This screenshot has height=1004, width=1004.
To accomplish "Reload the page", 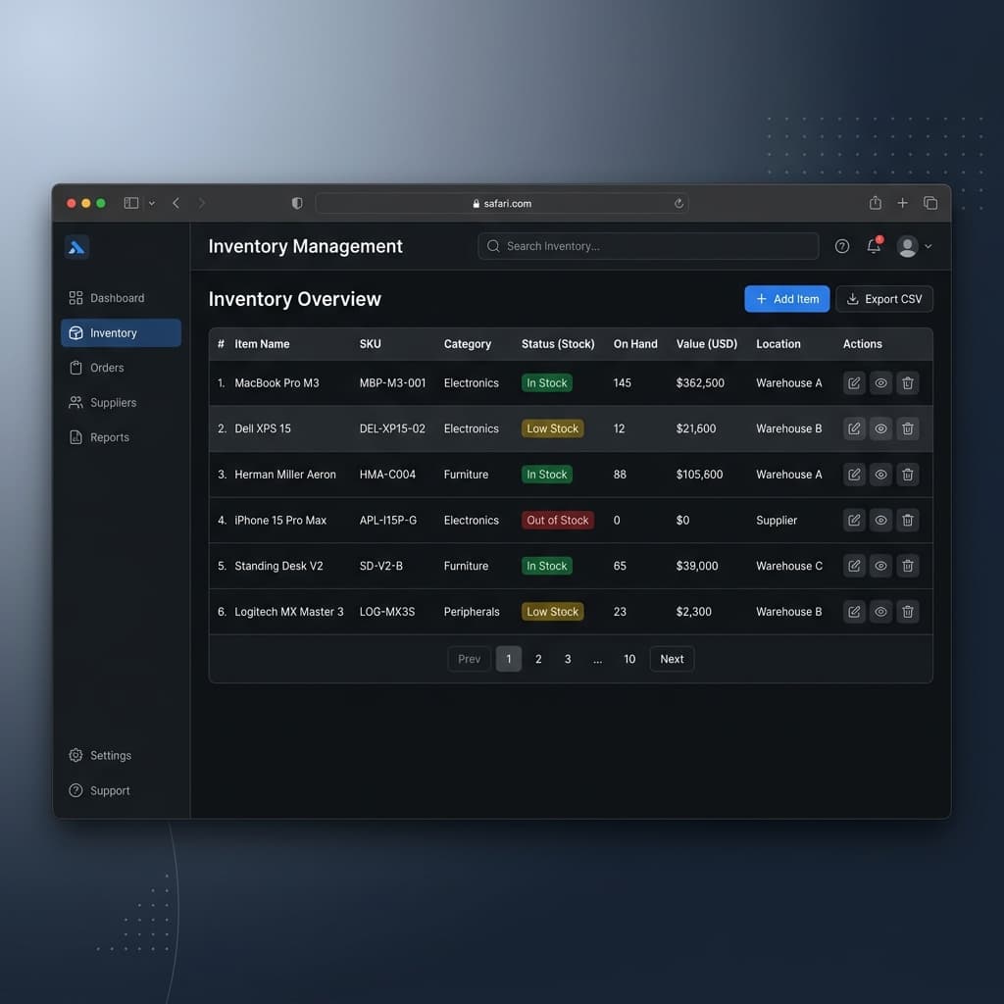I will [678, 204].
